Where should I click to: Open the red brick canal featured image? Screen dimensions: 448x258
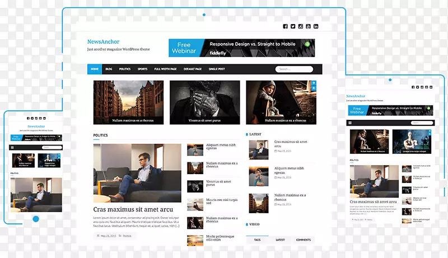click(x=129, y=102)
